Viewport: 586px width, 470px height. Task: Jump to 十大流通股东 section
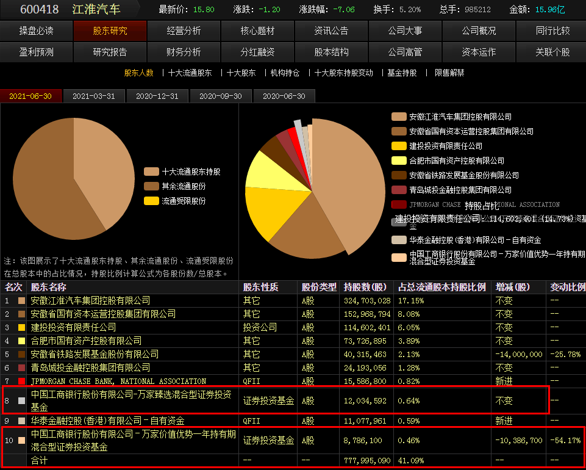pos(190,73)
